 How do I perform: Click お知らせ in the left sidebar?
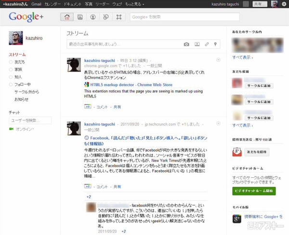[21, 99]
